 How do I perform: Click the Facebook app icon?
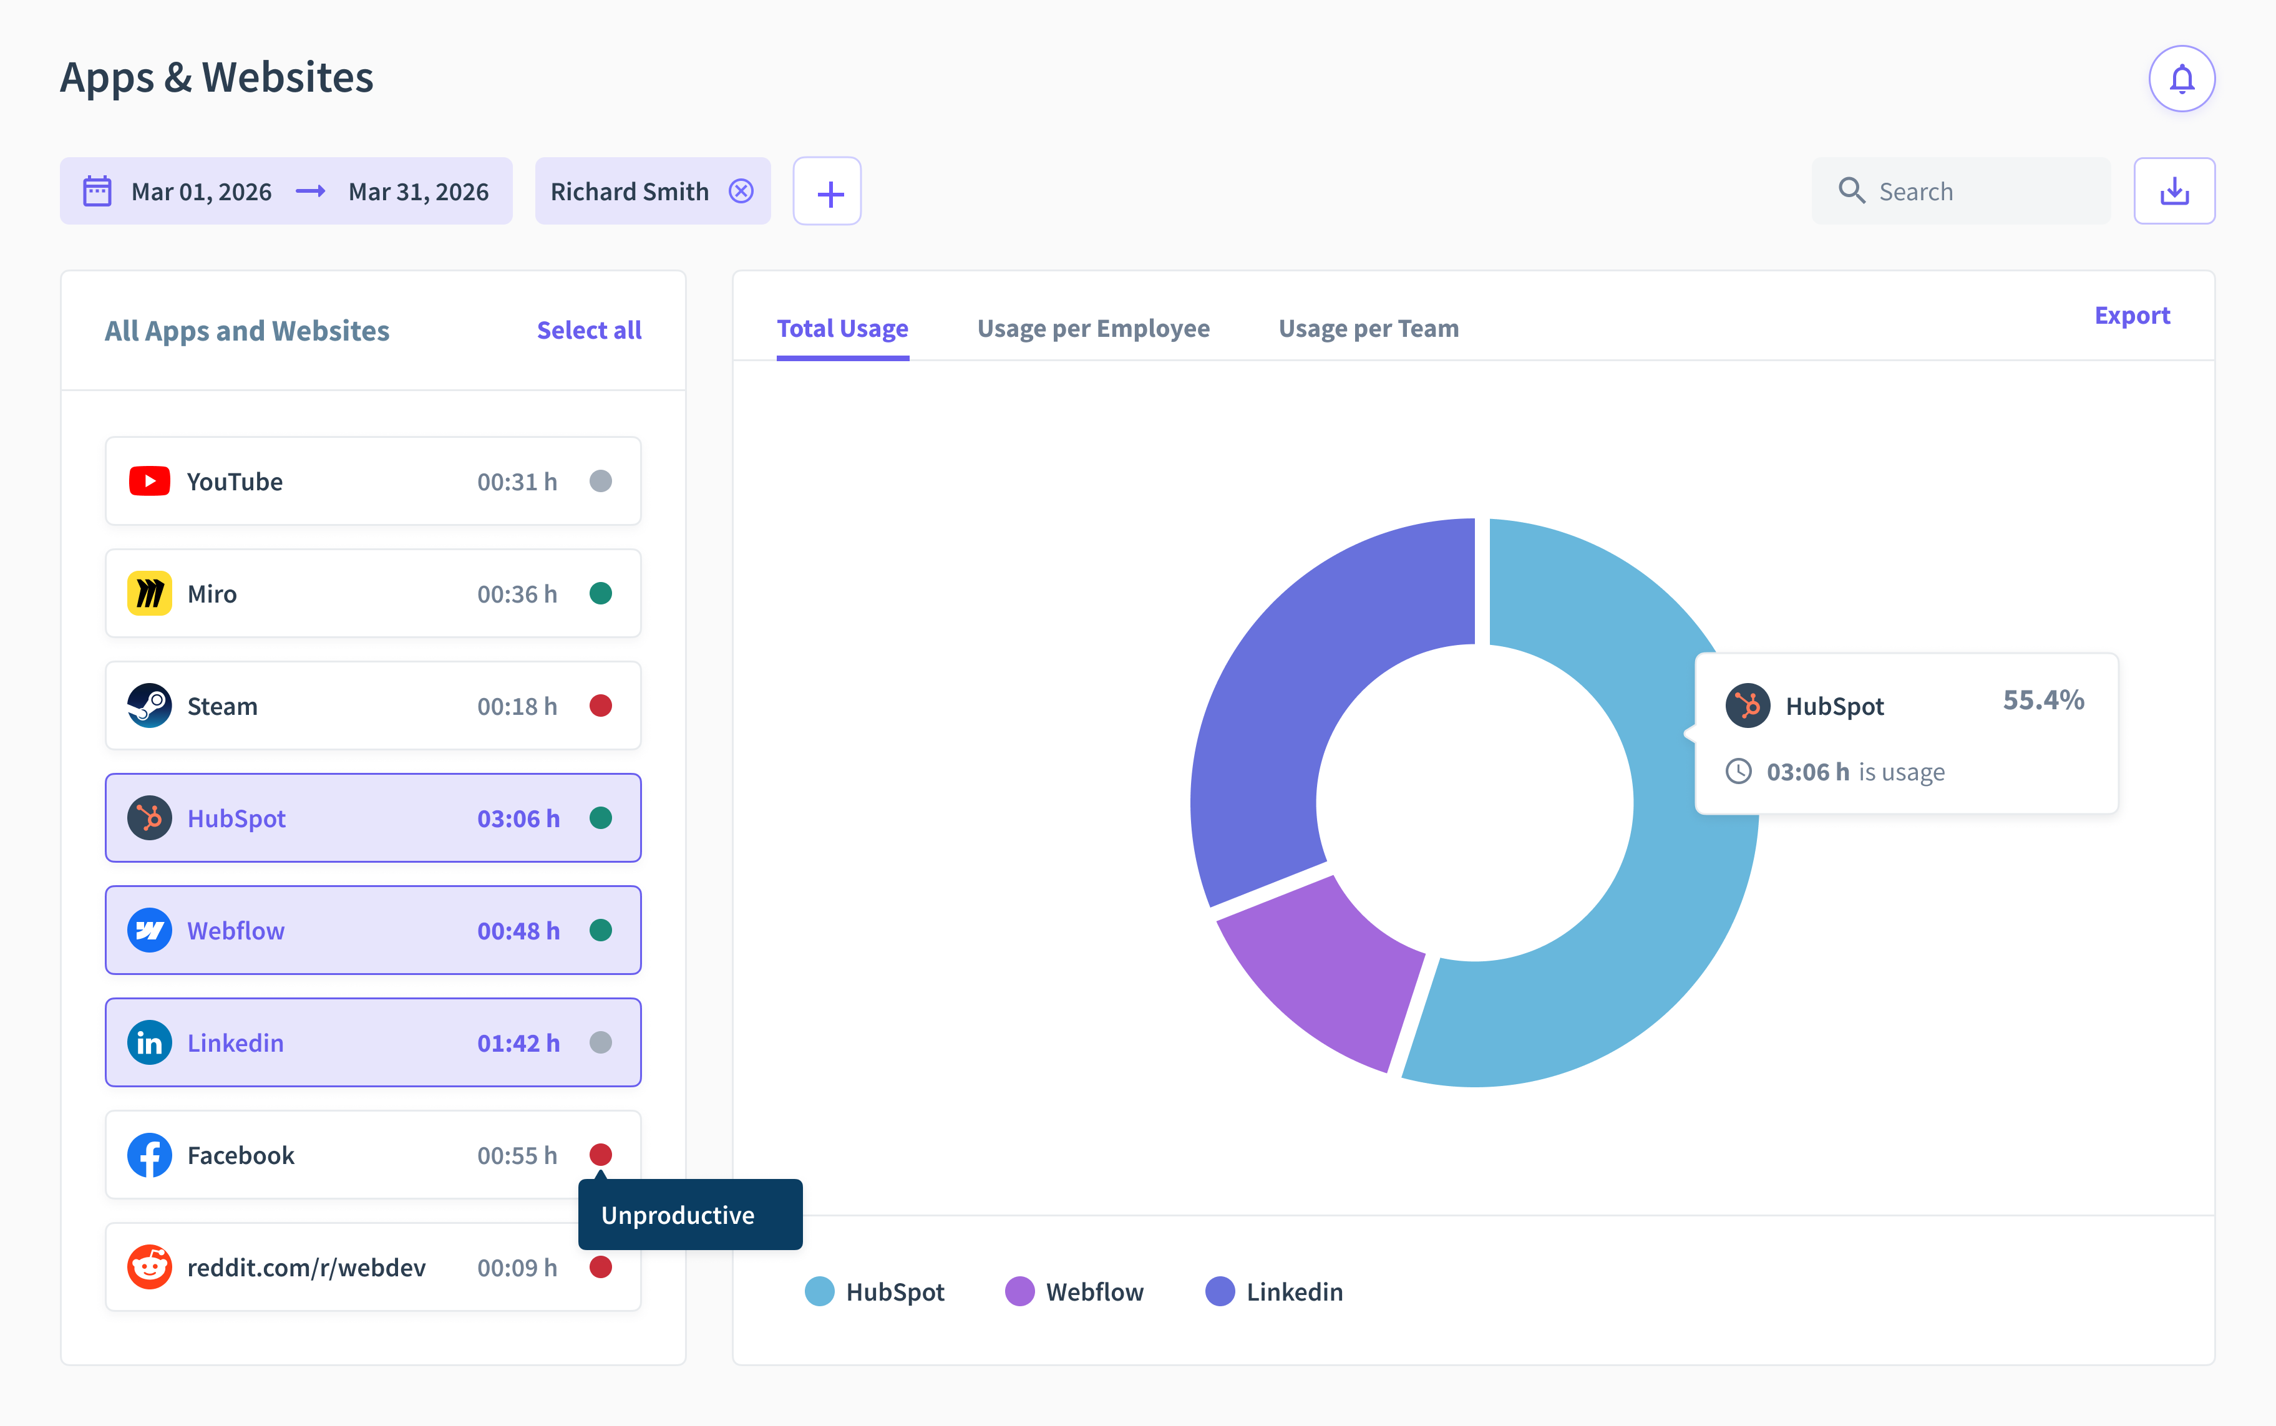point(150,1155)
